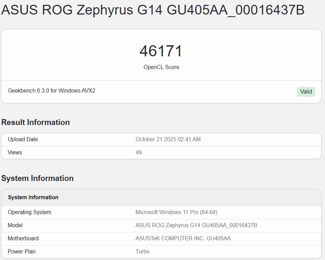325x260 pixels.
Task: Click the Result Information heading
Action: click(x=36, y=122)
